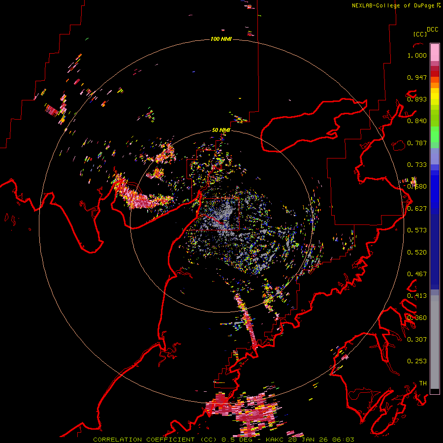Pick the yellow swatch on color scale
The height and width of the screenshot is (443, 443).
pos(435,96)
